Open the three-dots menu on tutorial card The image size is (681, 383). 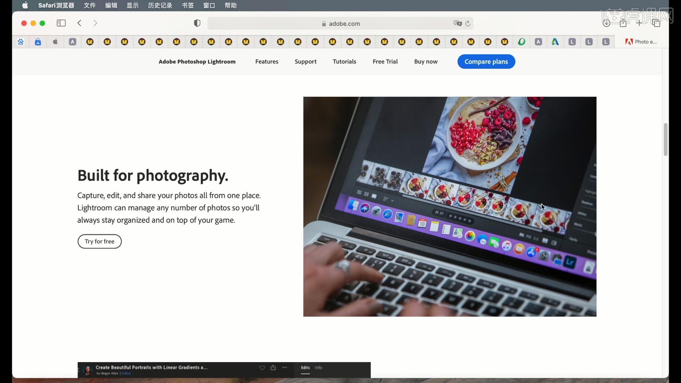[x=284, y=368]
